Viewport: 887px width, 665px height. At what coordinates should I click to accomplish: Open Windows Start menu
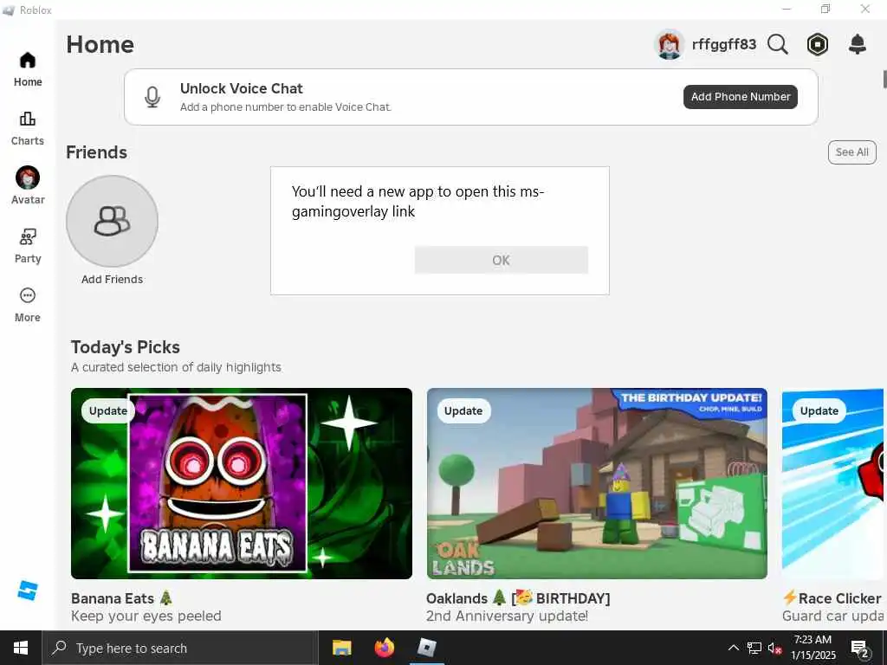(21, 648)
